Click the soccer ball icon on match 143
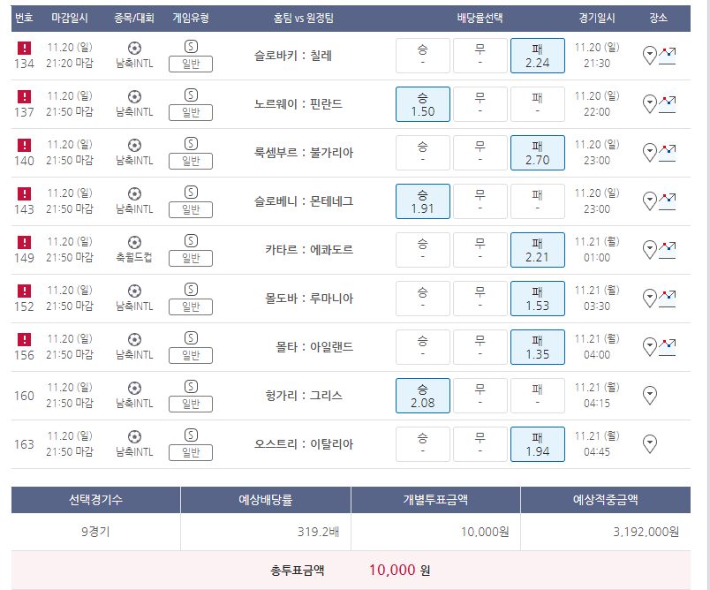 click(134, 193)
